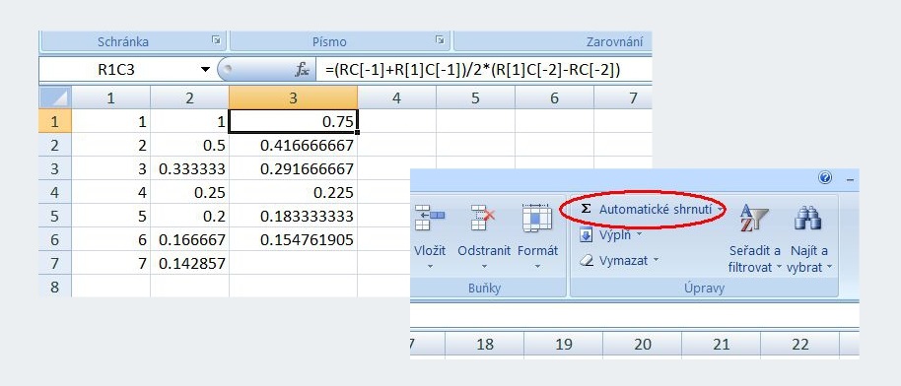This screenshot has height=386, width=901.
Task: Click the Schránka group label
Action: tap(123, 42)
